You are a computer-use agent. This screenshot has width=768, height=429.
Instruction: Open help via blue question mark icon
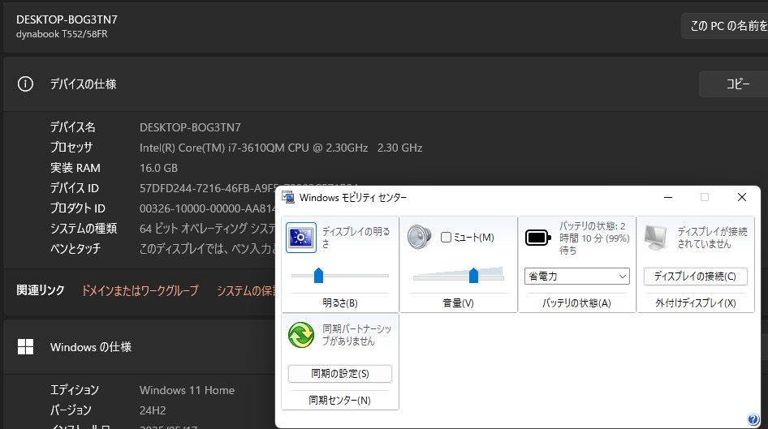coord(753,419)
